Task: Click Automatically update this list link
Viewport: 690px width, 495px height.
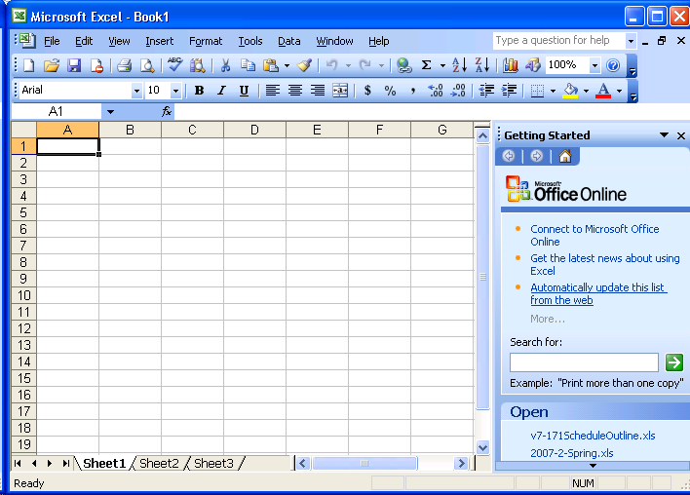Action: coord(598,293)
